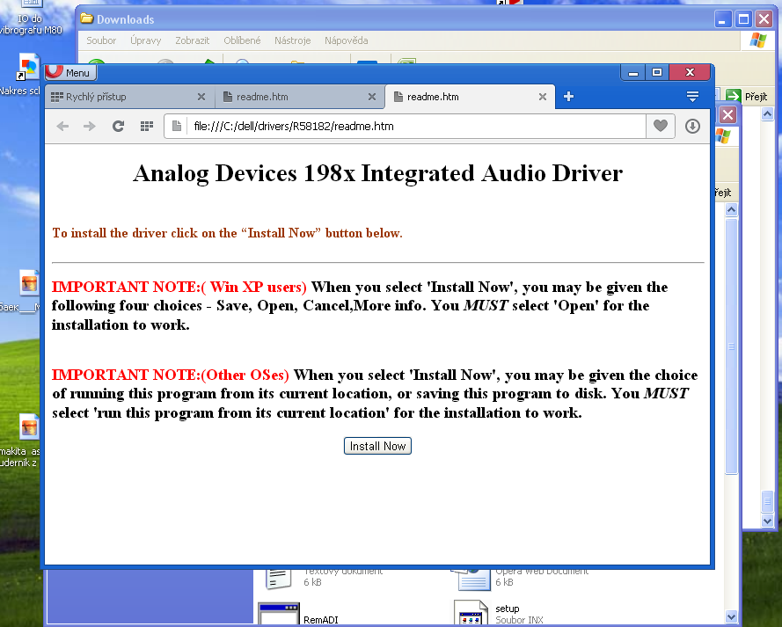This screenshot has height=627, width=782.
Task: Go forward with the Opera forward arrow
Action: click(89, 126)
